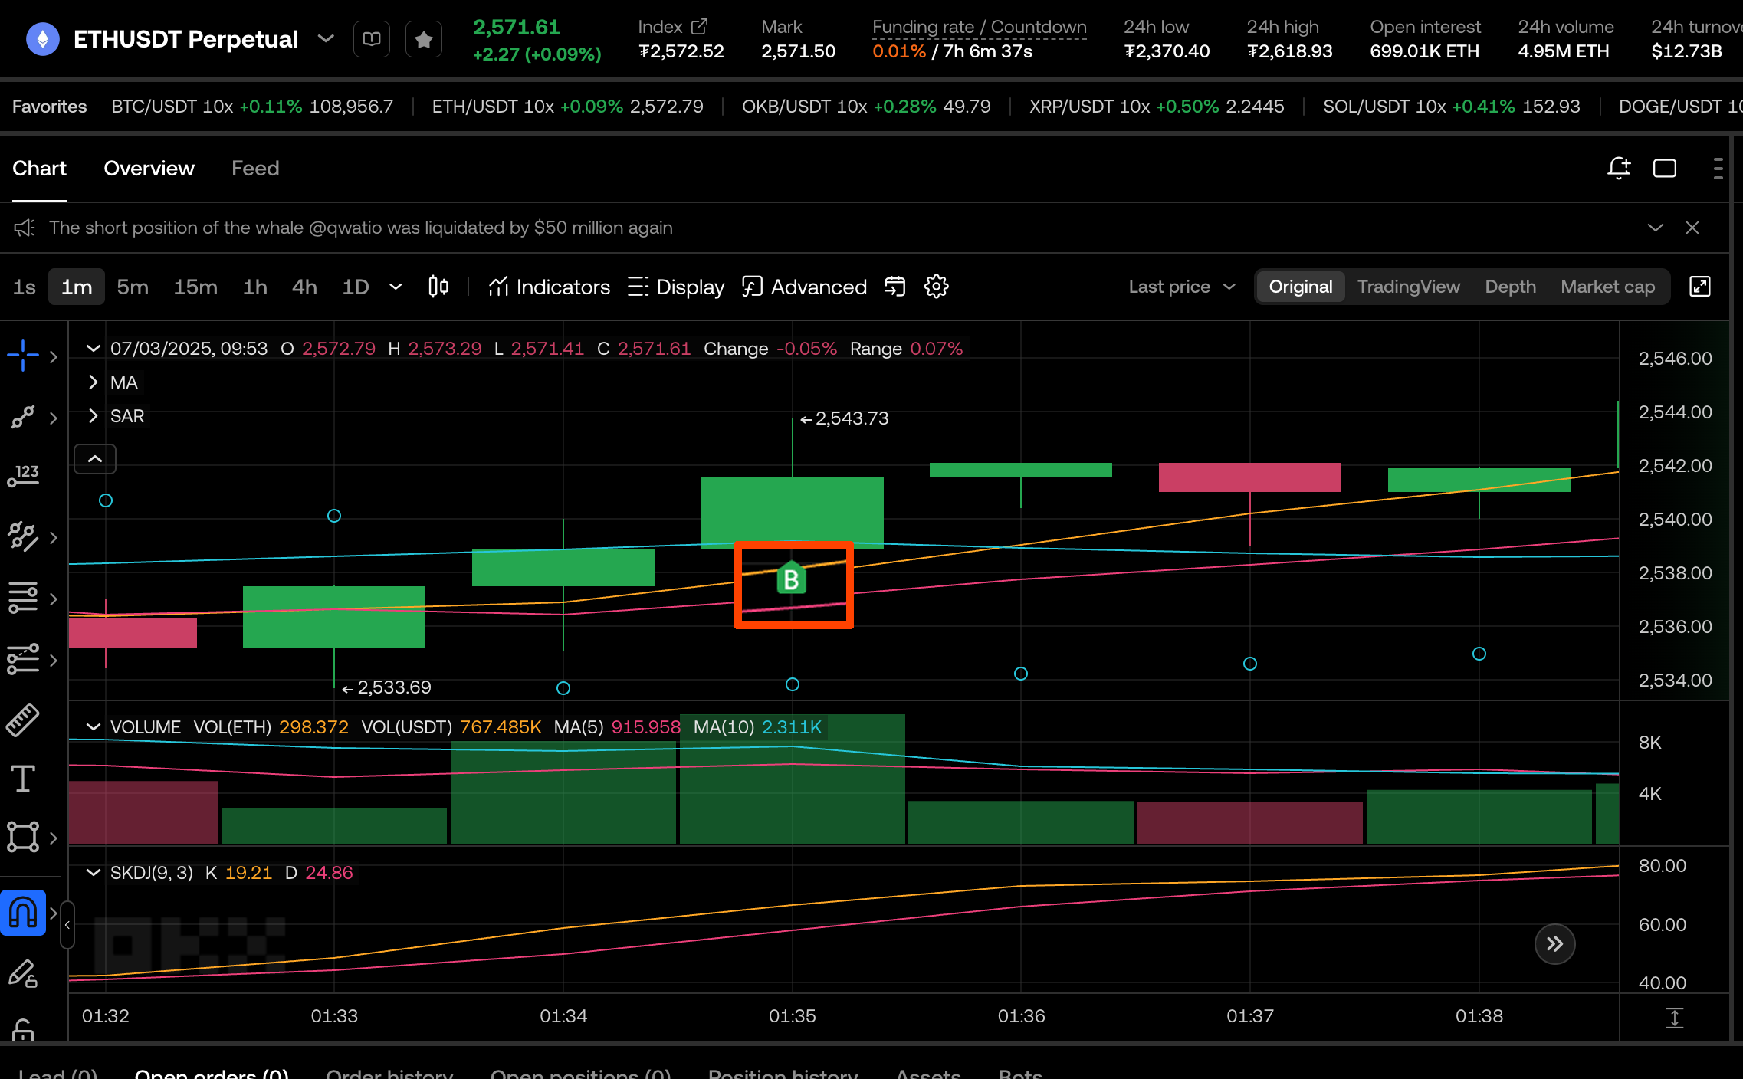Image resolution: width=1743 pixels, height=1079 pixels.
Task: Click the favorite star icon
Action: (423, 39)
